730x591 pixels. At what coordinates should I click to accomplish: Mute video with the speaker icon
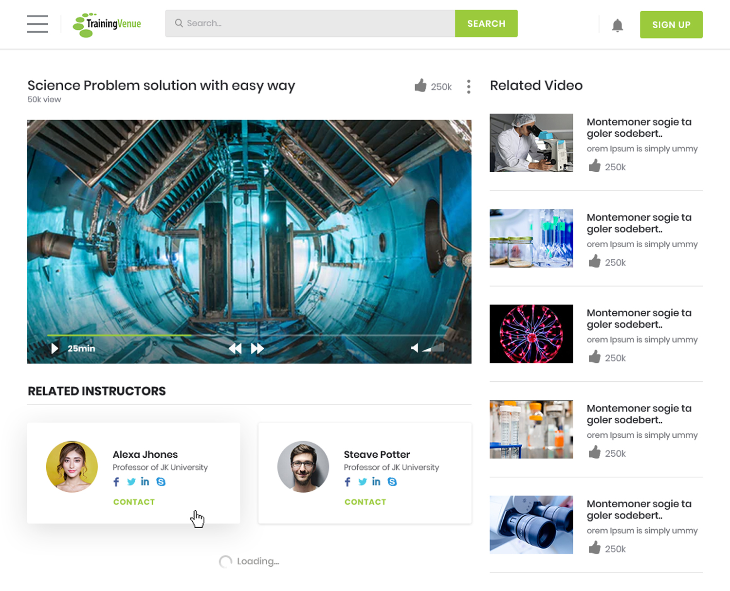tap(415, 348)
